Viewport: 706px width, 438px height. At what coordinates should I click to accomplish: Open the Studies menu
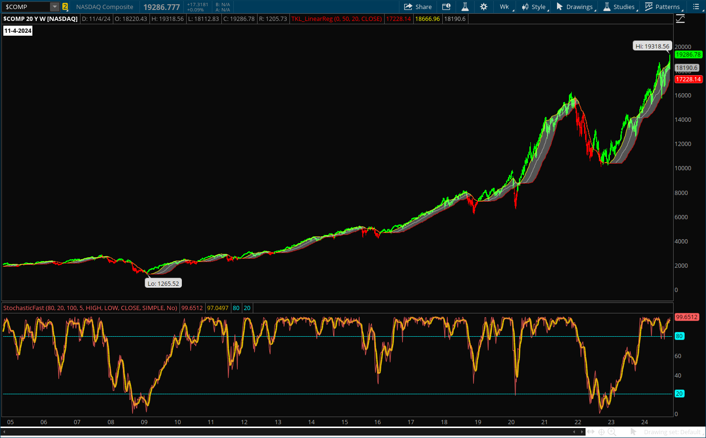click(x=620, y=7)
